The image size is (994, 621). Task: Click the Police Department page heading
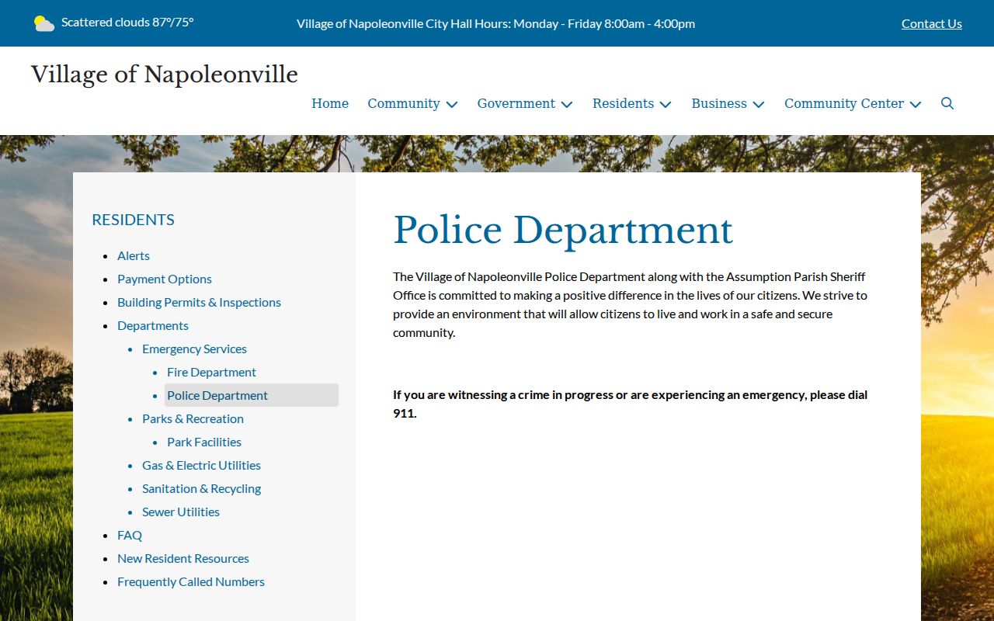tap(563, 231)
